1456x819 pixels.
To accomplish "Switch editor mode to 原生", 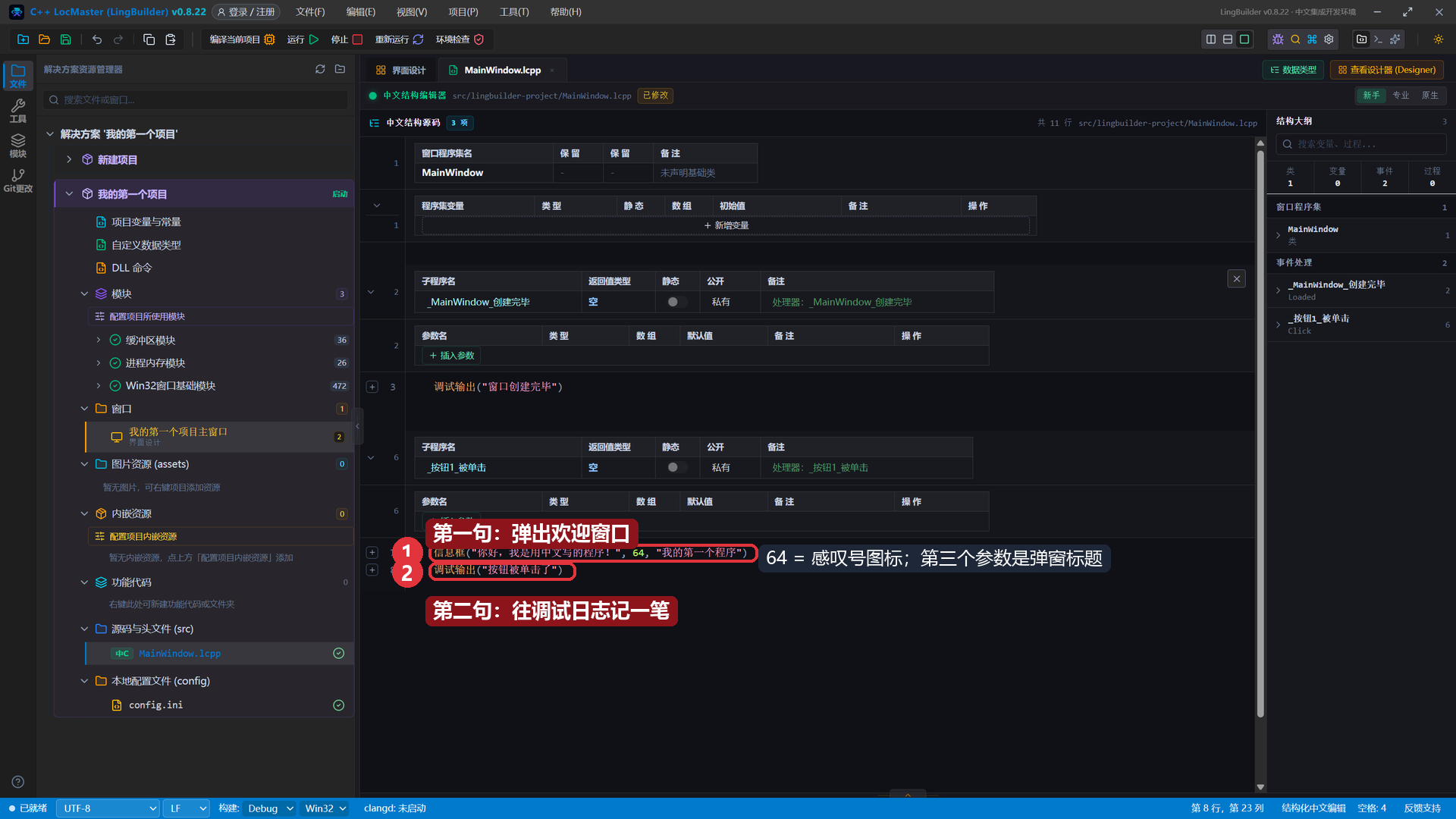I will coord(1429,96).
